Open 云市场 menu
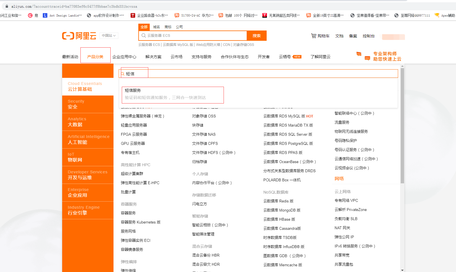 tap(177, 57)
